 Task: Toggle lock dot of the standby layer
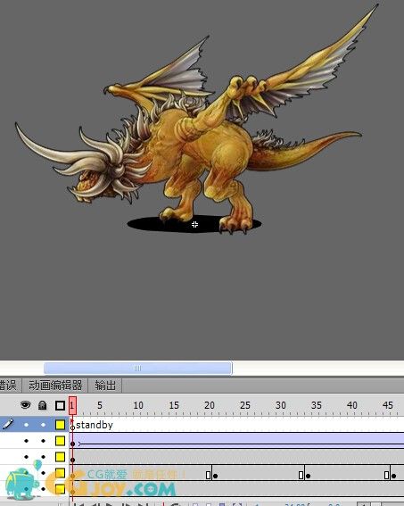pos(43,425)
